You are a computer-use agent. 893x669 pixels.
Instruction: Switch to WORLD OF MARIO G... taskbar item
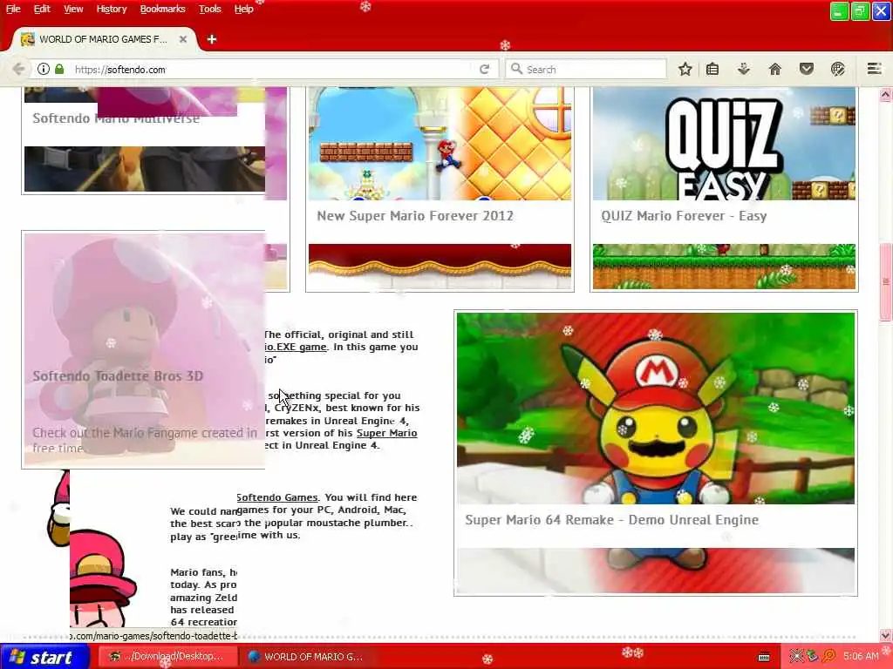click(x=308, y=657)
